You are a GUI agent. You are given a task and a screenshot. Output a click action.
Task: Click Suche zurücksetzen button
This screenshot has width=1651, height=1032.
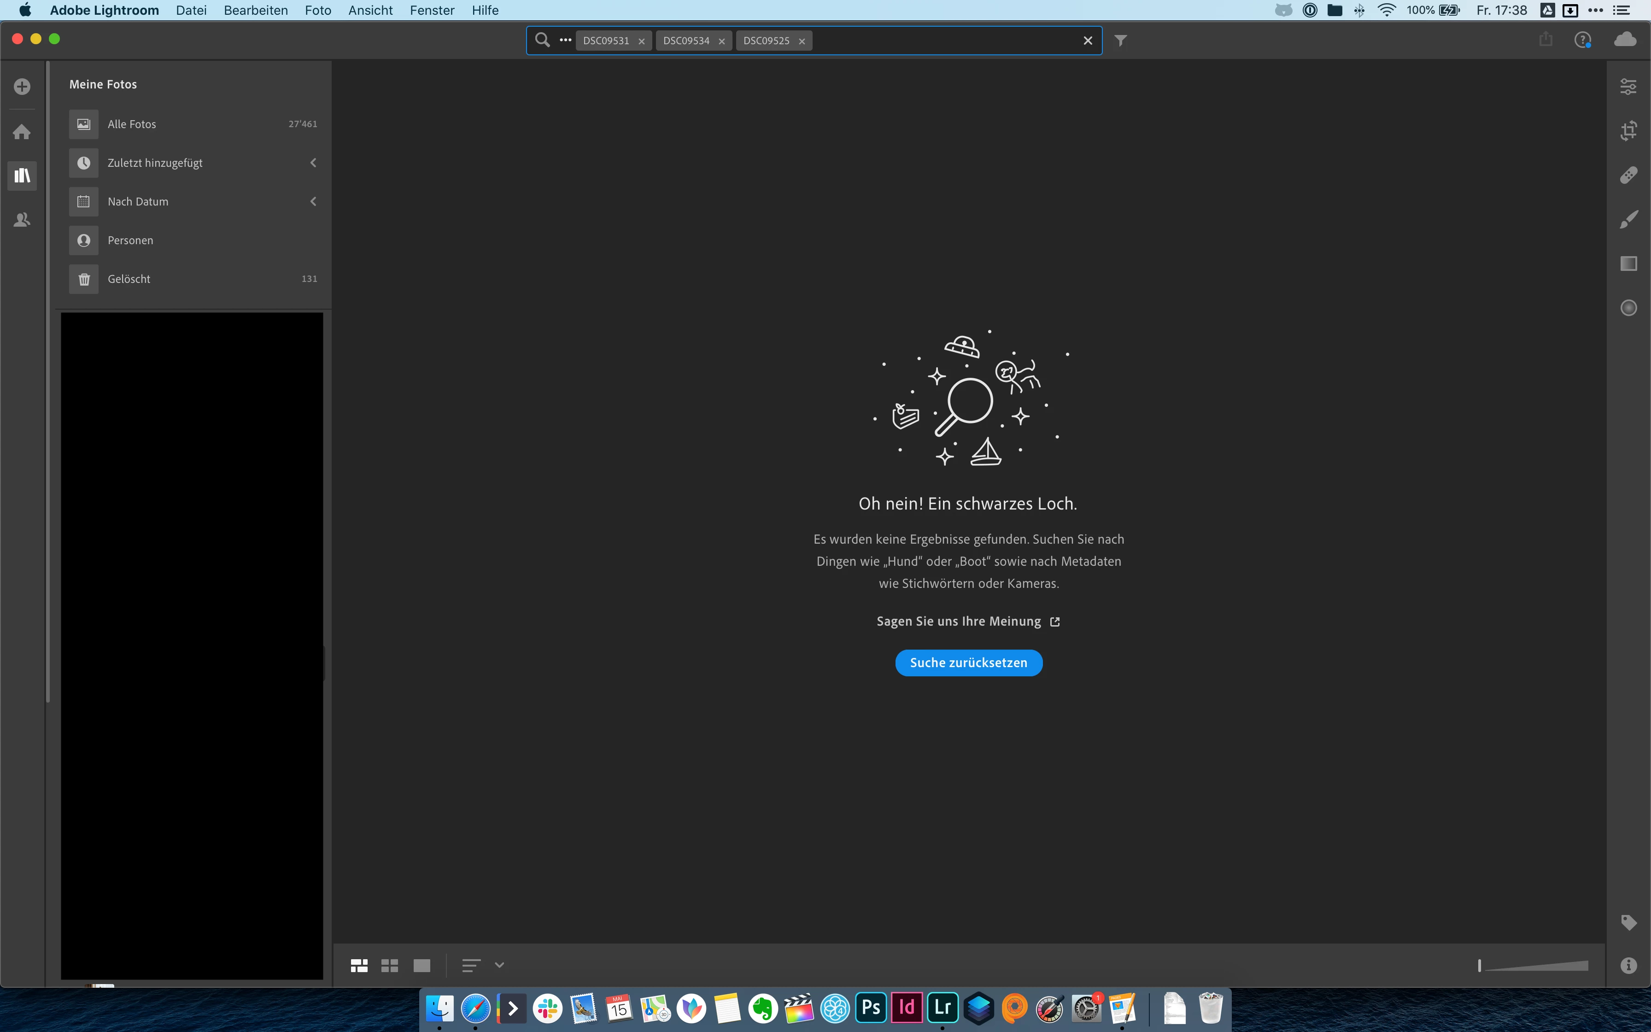[x=968, y=663]
